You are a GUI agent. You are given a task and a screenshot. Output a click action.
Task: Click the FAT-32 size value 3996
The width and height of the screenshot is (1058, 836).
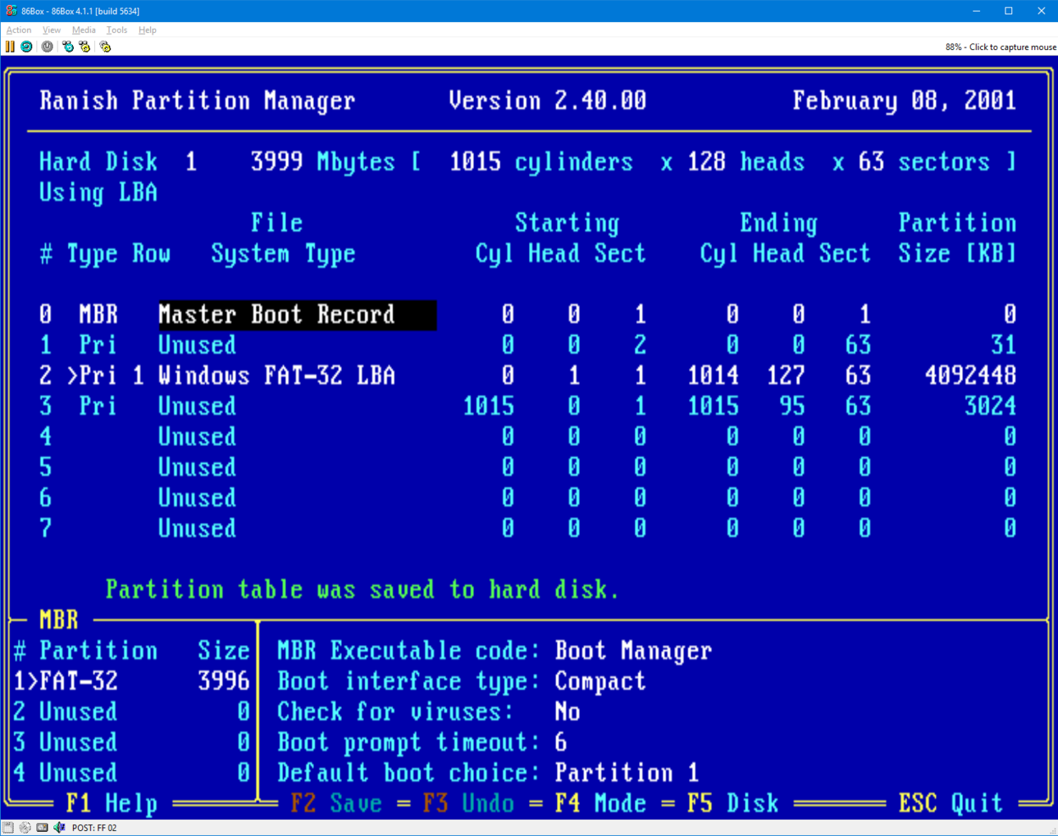[x=224, y=681]
